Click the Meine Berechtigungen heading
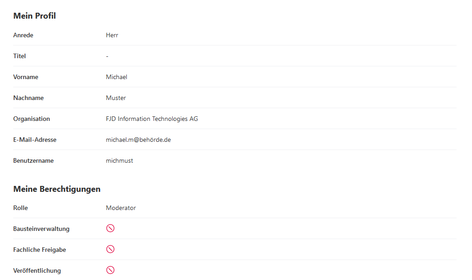 57,189
